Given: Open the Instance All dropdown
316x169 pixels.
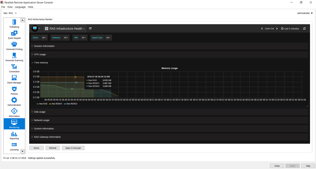Looking at the screenshot, I should (66, 37).
